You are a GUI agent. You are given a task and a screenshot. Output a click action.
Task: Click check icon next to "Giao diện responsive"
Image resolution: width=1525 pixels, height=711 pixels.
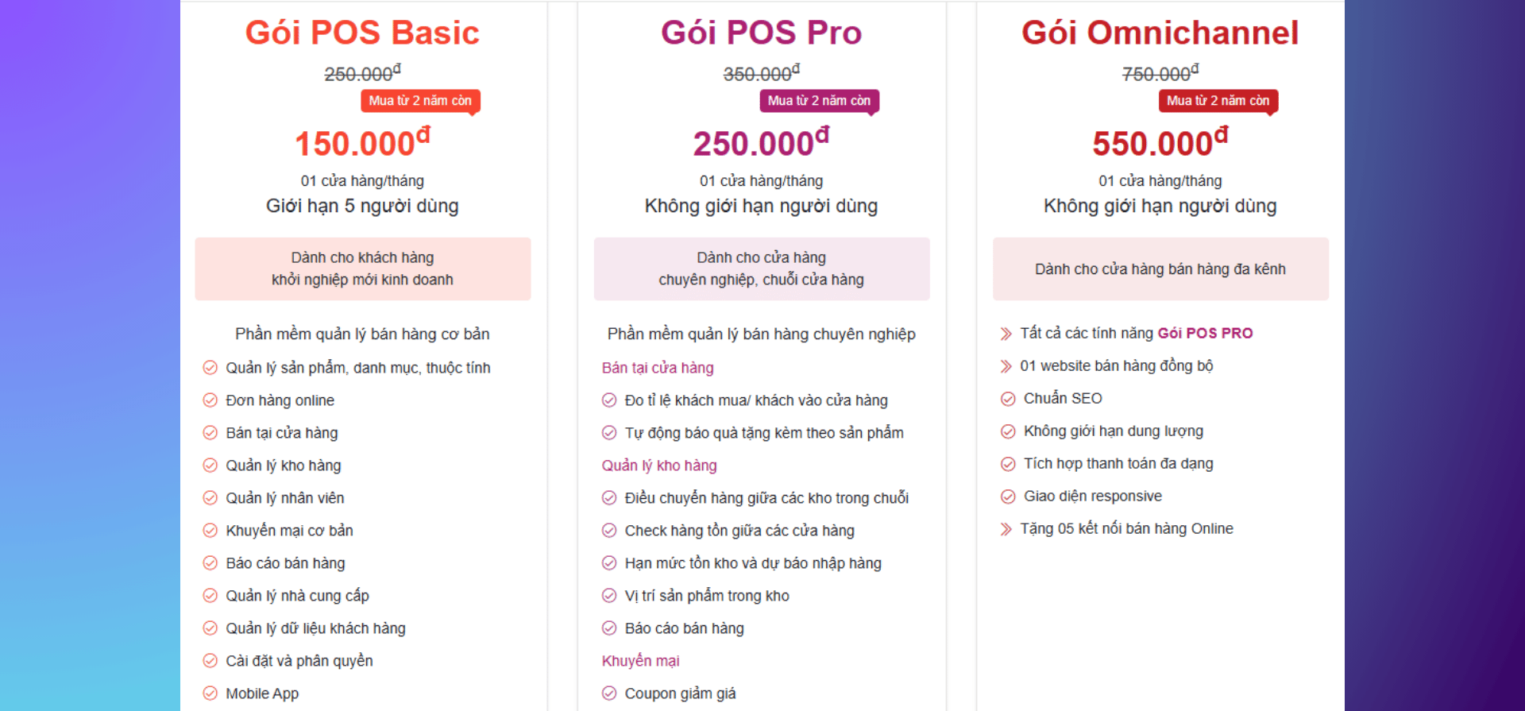1008,497
